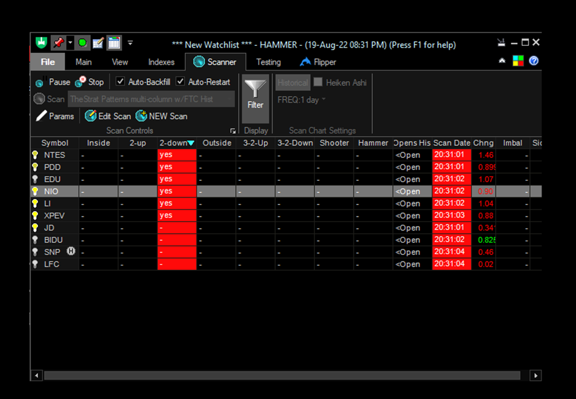Open the pushpin dropdown arrow
This screenshot has height=399, width=576.
tap(70, 43)
